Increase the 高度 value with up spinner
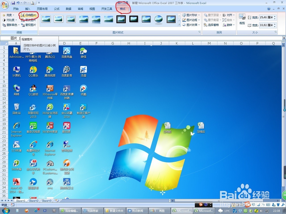The image size is (286, 214). pyautogui.click(x=275, y=16)
